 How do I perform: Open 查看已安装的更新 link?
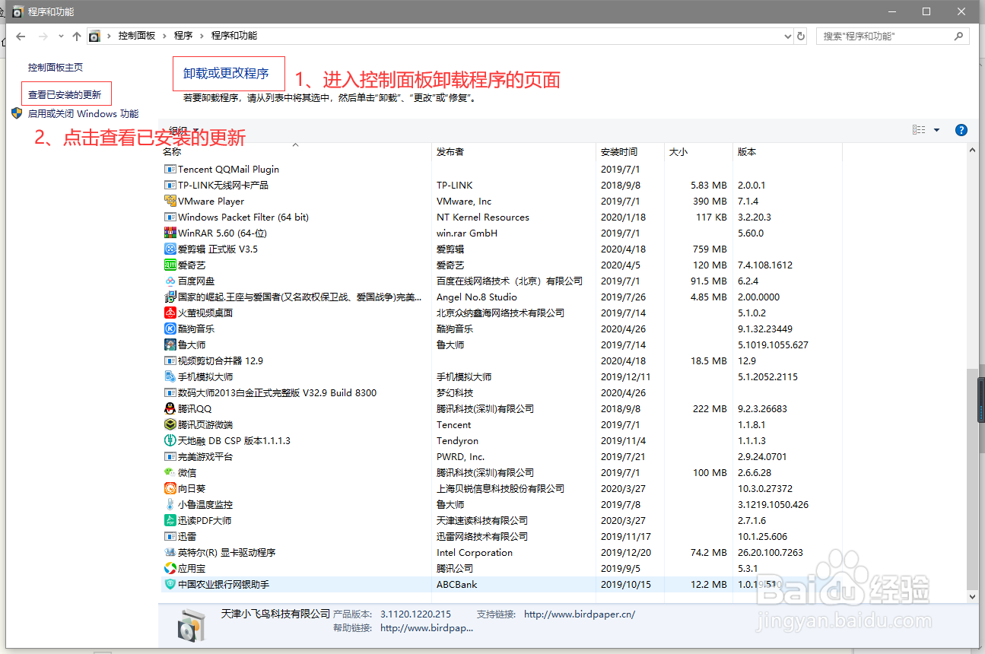65,95
